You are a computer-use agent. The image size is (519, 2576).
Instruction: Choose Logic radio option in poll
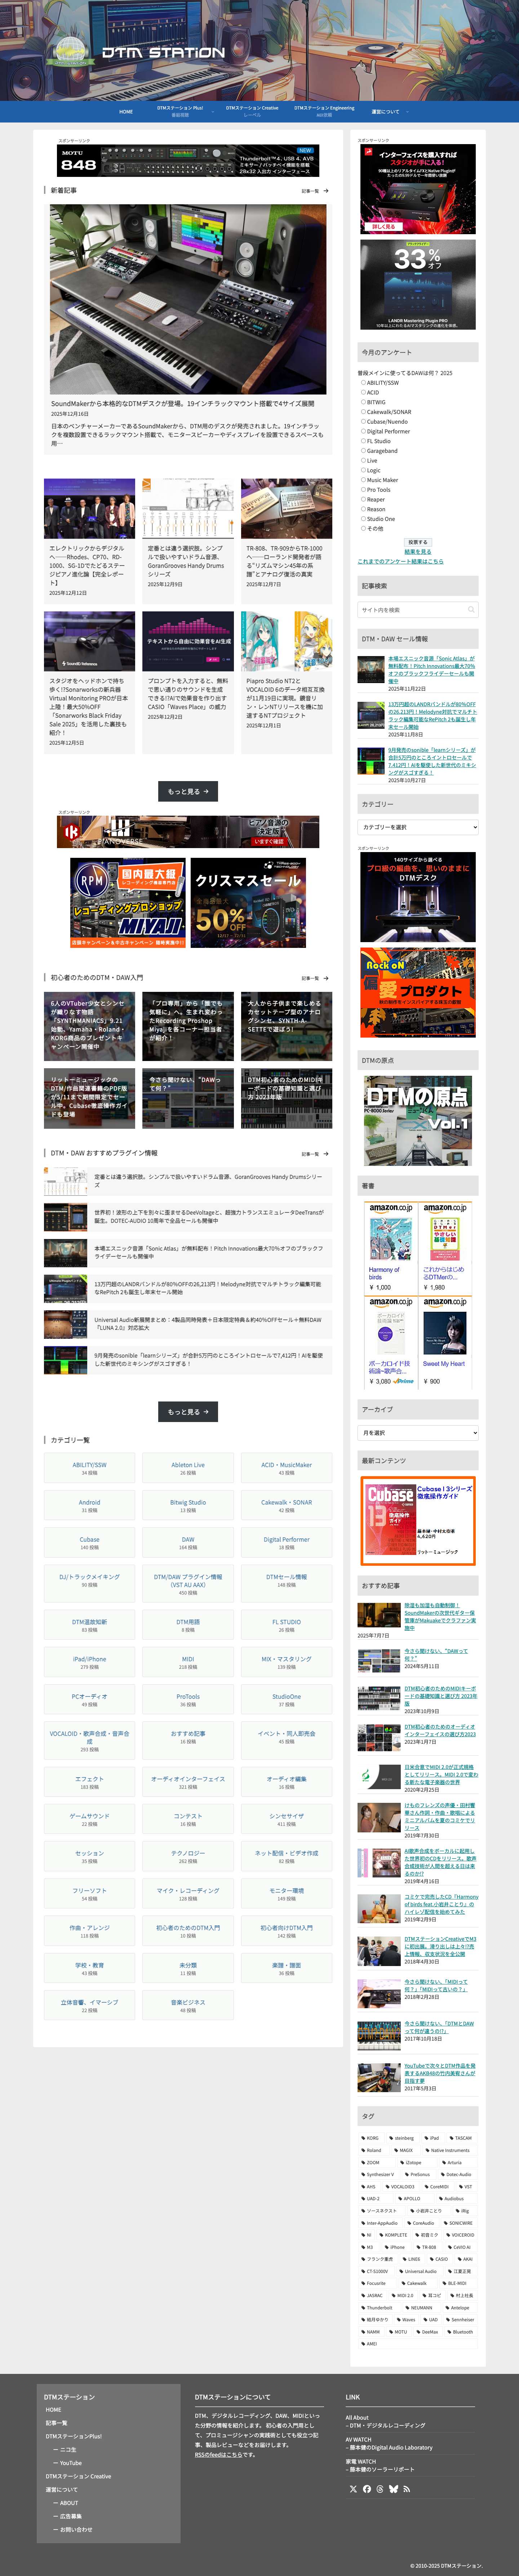(363, 470)
